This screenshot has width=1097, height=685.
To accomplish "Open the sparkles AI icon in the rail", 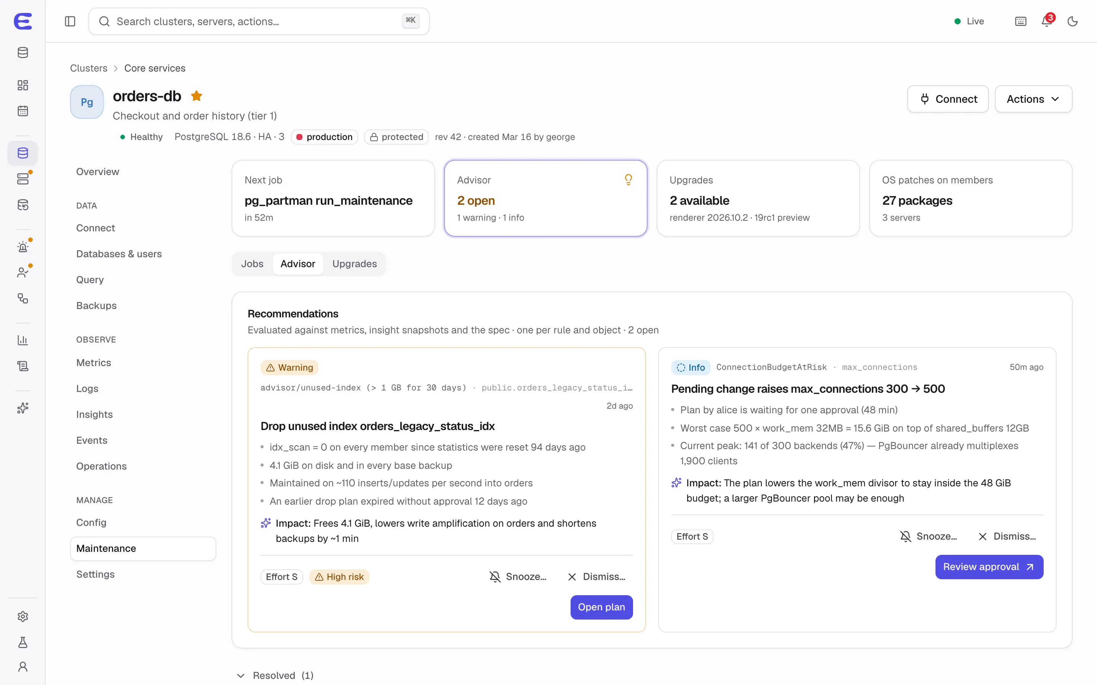I will click(23, 408).
